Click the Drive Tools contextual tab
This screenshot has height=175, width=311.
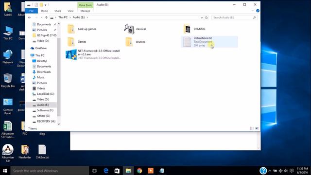coord(86,5)
